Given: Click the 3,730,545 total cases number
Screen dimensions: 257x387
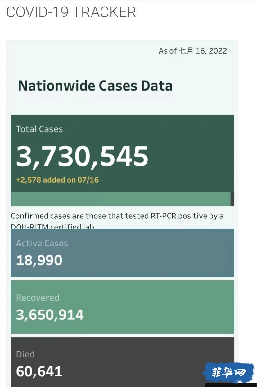Looking at the screenshot, I should 82,156.
